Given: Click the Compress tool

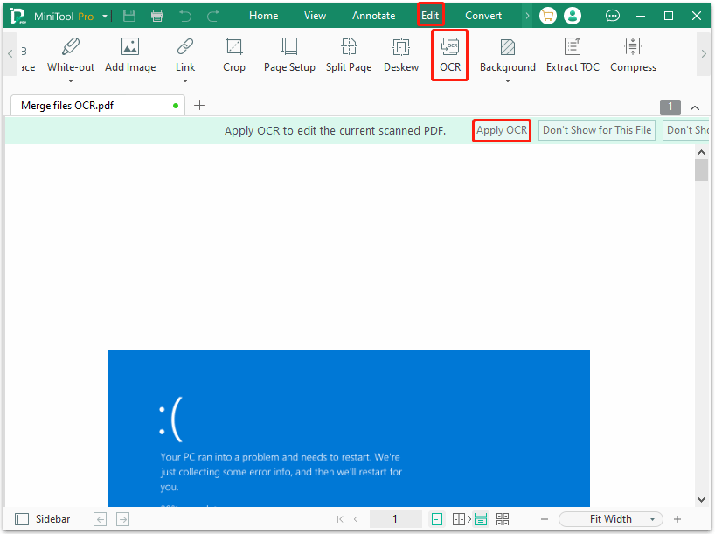Looking at the screenshot, I should [x=634, y=56].
